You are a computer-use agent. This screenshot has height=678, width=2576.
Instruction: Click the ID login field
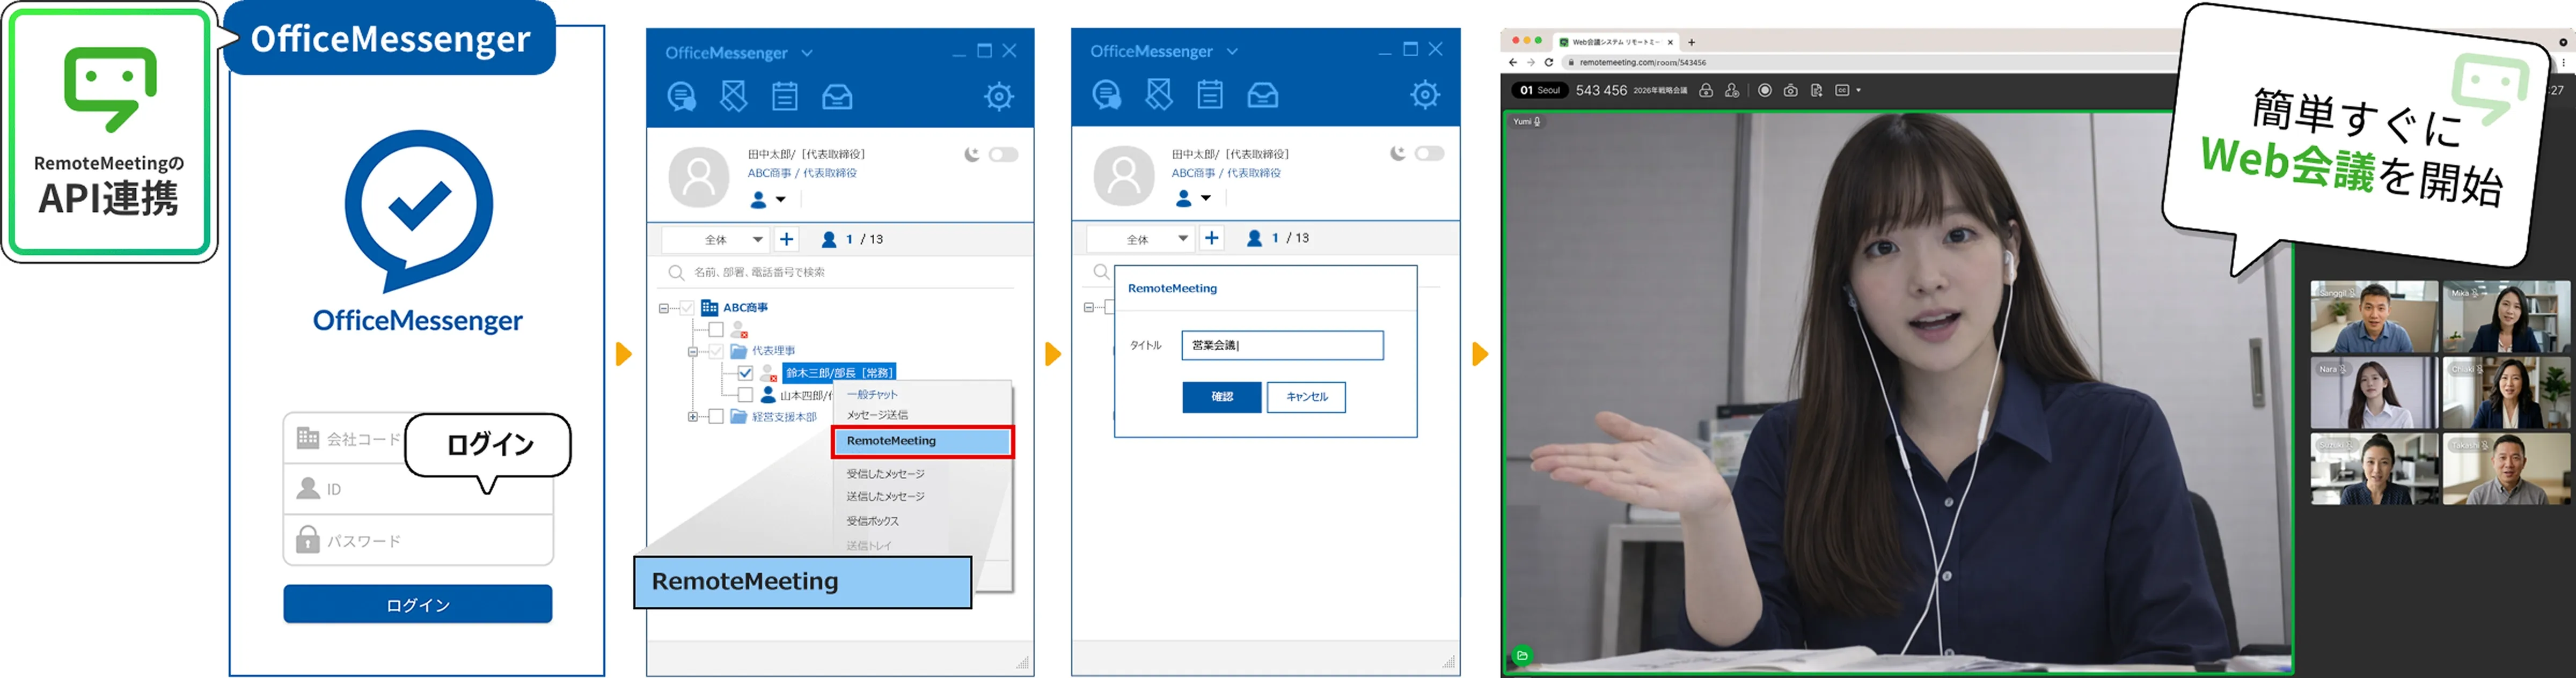pyautogui.click(x=418, y=489)
